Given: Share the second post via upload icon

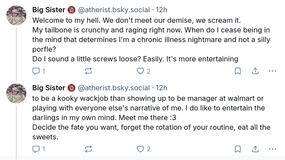Looking at the screenshot, I should coord(255,149).
